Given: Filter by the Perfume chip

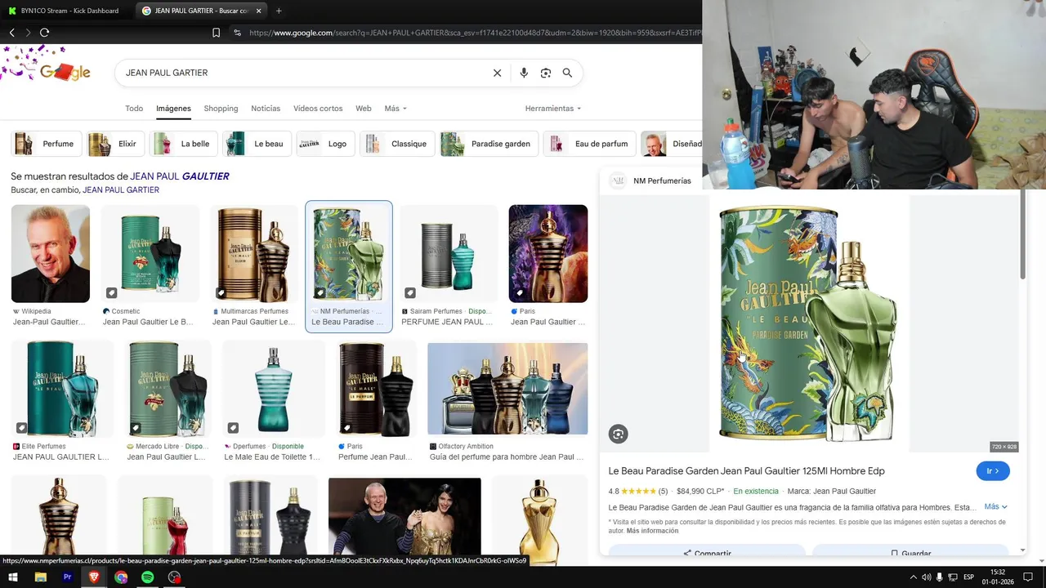Looking at the screenshot, I should pyautogui.click(x=47, y=144).
